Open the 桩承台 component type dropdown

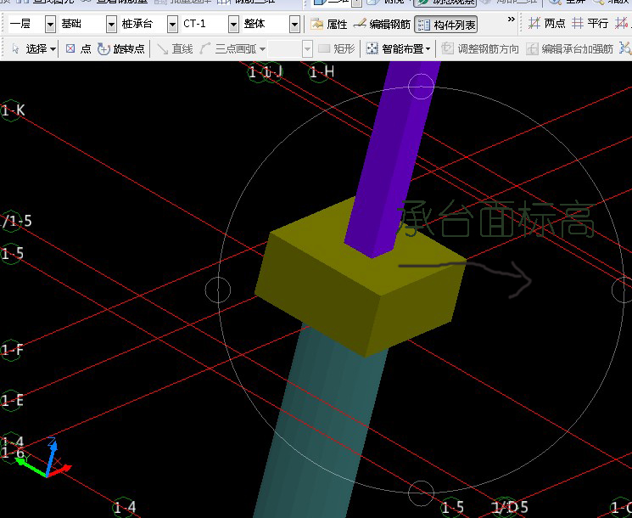172,25
